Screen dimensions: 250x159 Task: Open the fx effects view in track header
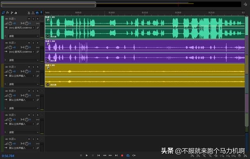(x=7, y=13)
